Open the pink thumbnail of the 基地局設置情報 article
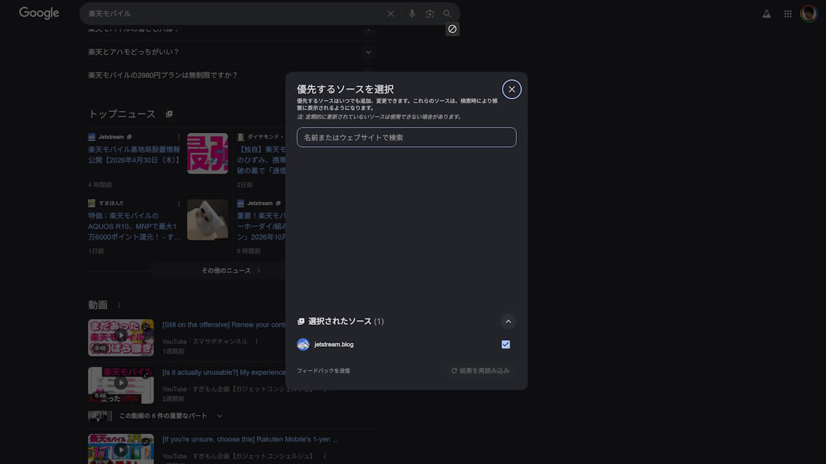The image size is (826, 464). pyautogui.click(x=207, y=153)
